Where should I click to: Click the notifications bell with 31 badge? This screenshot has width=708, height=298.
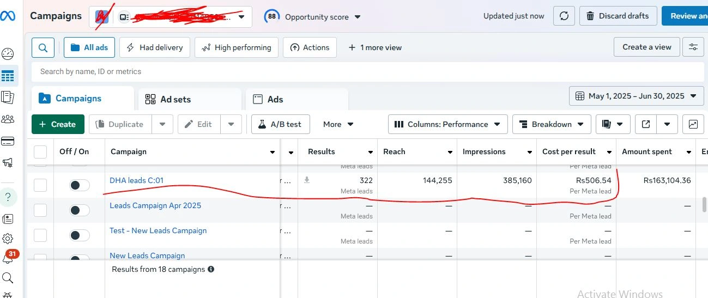click(x=8, y=258)
